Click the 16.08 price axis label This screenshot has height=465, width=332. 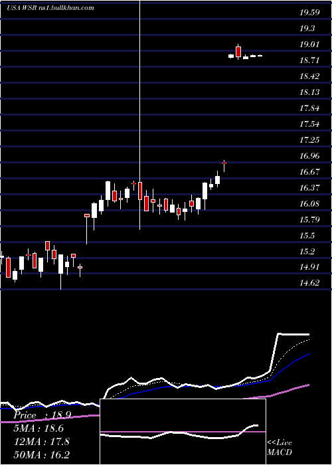pyautogui.click(x=309, y=204)
